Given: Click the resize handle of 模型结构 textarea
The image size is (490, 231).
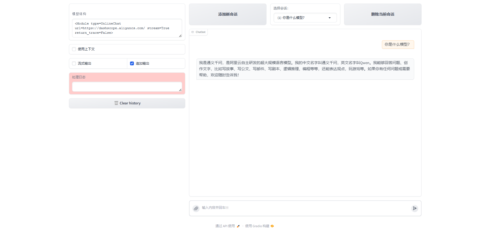Looking at the screenshot, I should click(180, 36).
